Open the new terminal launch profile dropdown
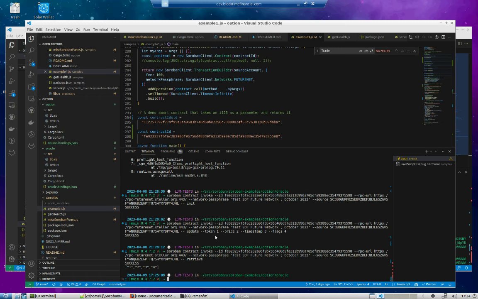The width and height of the screenshot is (478, 299). pyautogui.click(x=431, y=152)
